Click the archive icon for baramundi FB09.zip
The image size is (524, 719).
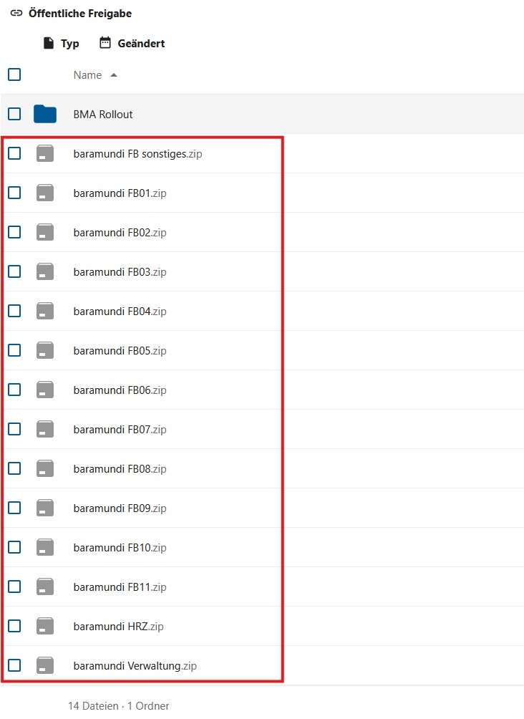45,508
